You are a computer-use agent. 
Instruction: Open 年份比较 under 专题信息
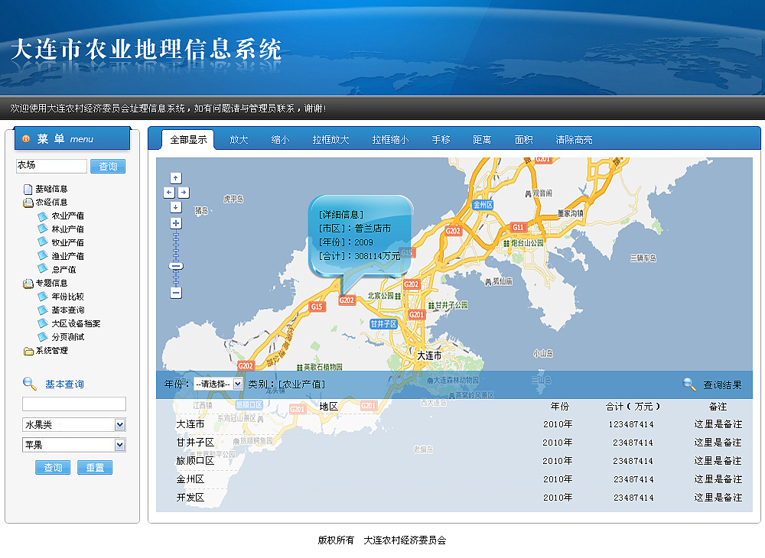[68, 297]
